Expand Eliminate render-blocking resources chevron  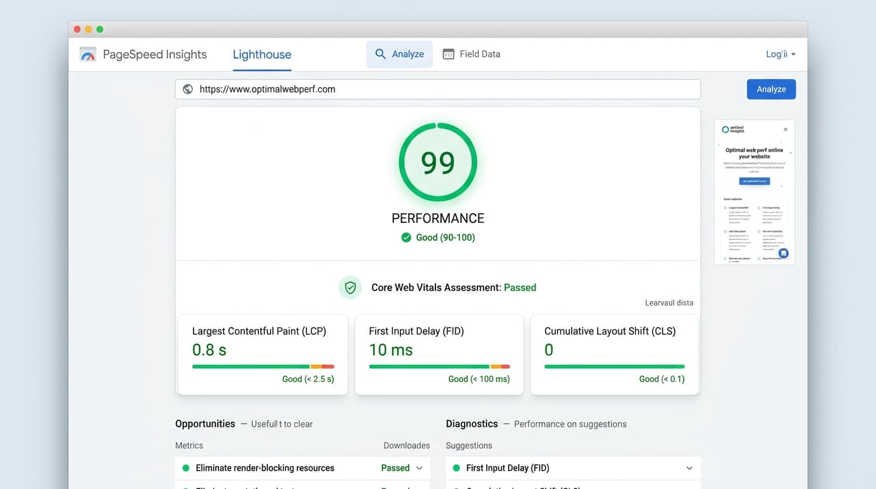click(419, 468)
